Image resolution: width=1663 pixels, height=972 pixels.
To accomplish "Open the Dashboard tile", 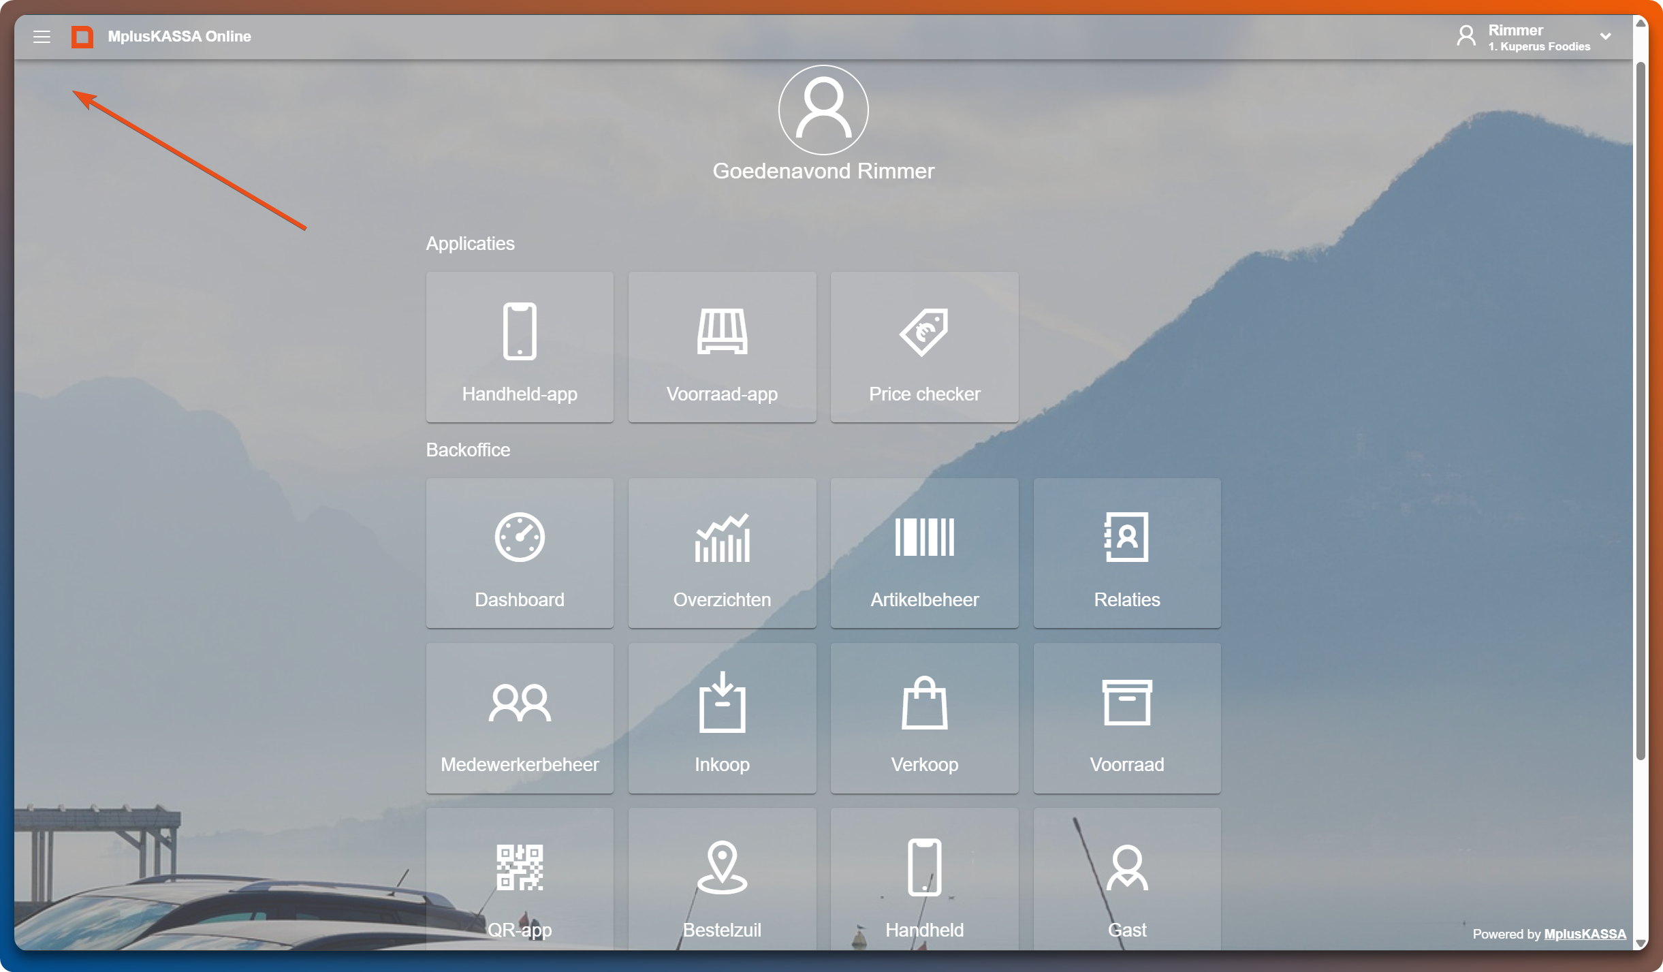I will [x=520, y=553].
